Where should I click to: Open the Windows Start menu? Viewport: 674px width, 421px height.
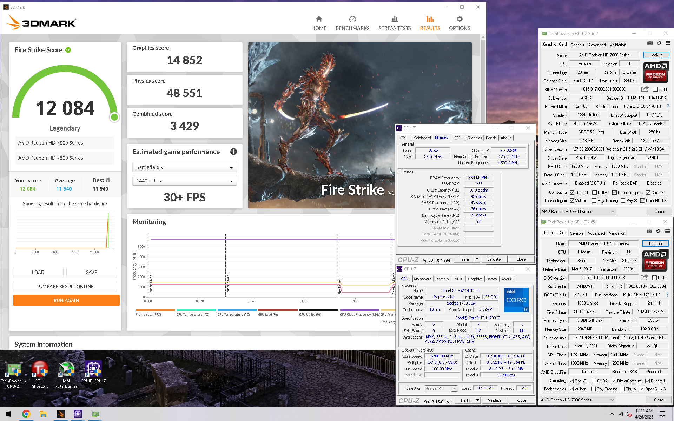(x=8, y=414)
